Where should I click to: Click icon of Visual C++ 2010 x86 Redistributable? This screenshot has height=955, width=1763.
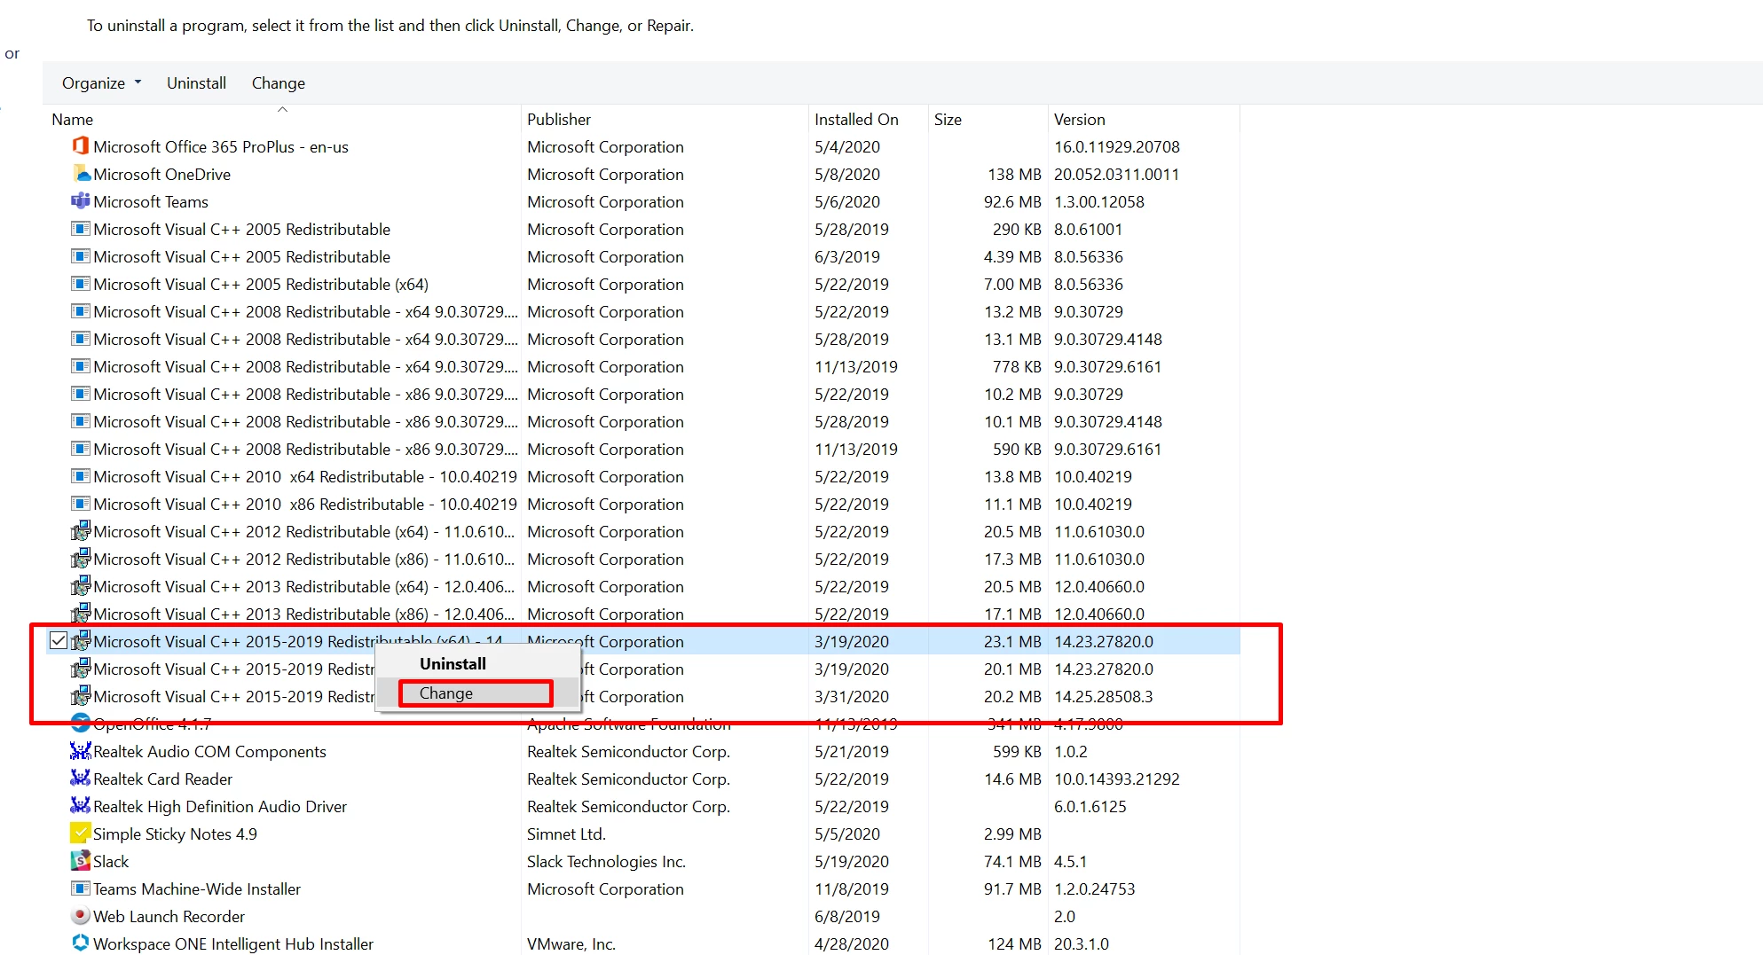click(x=80, y=503)
